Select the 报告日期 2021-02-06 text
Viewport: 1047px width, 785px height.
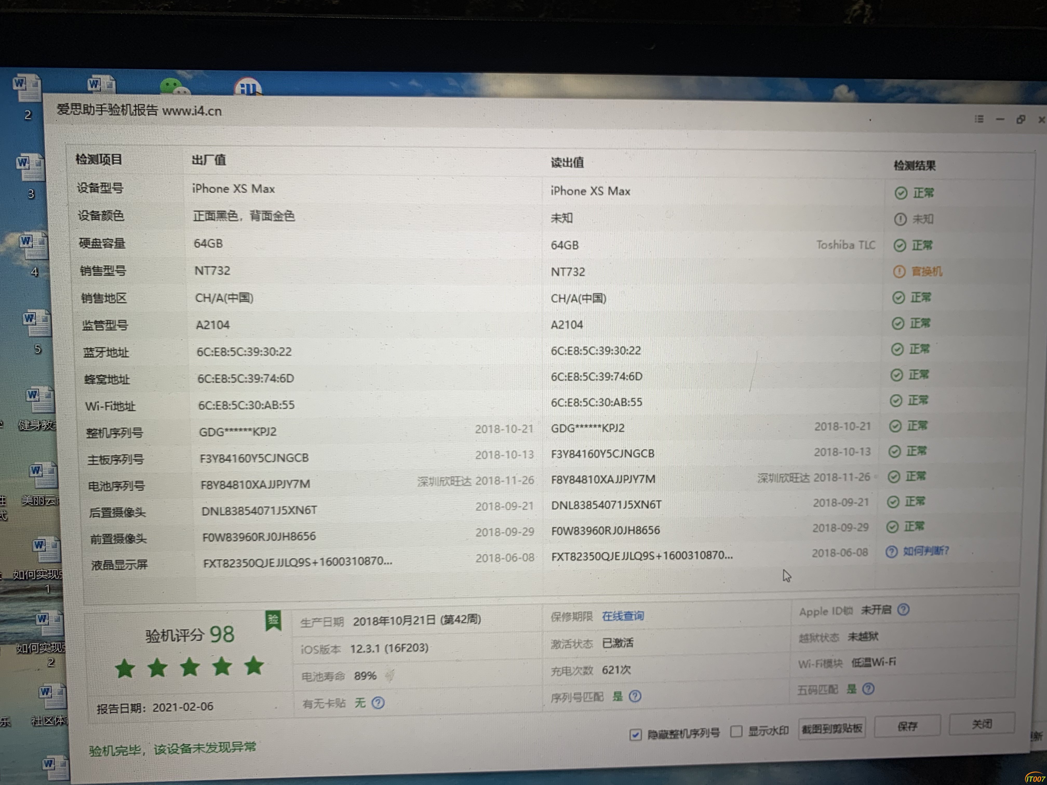(x=155, y=707)
